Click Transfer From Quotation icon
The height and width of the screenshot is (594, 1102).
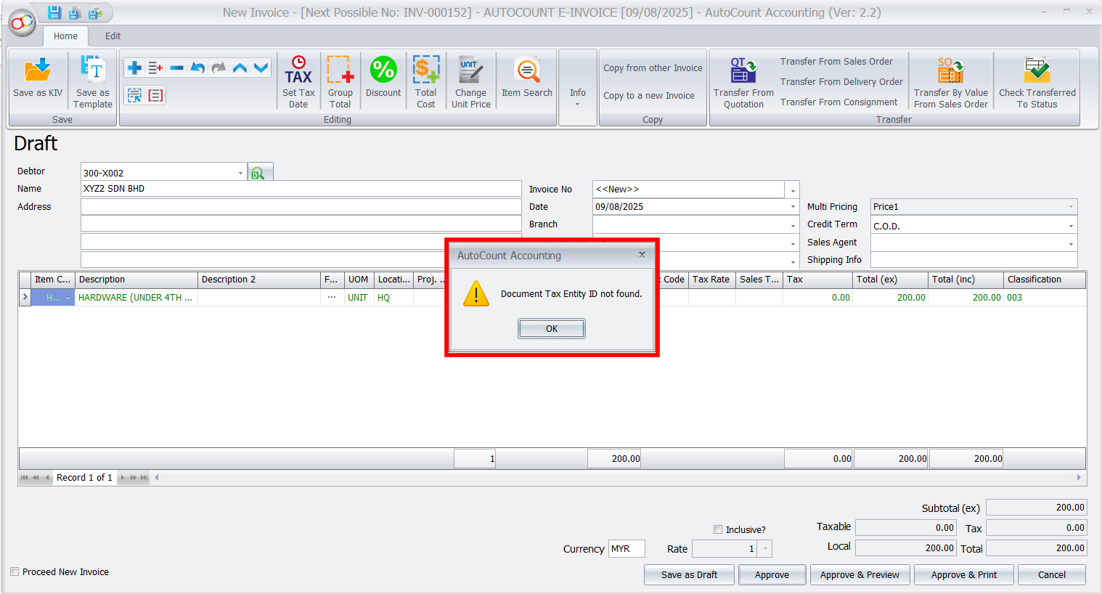pos(743,71)
